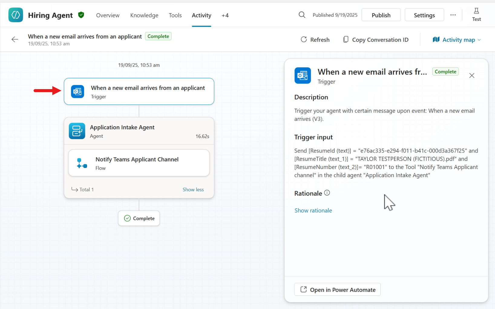
Task: Click the Rationale info icon
Action: pos(327,193)
